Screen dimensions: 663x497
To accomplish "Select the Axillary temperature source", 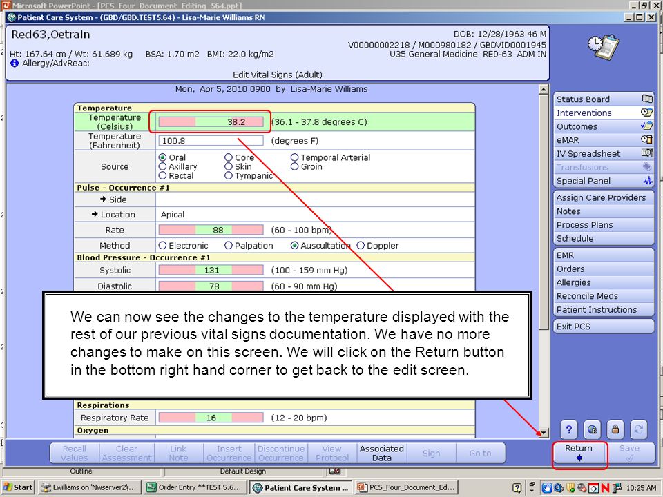I will [x=163, y=166].
